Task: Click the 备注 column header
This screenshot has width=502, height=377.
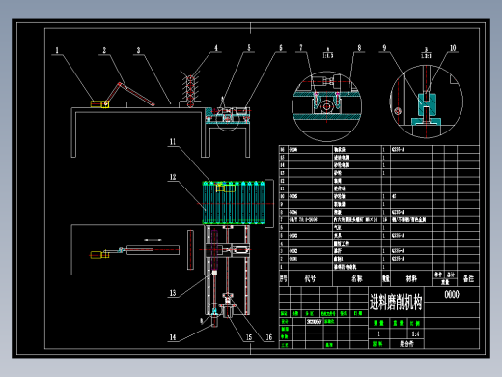Action: (x=468, y=278)
